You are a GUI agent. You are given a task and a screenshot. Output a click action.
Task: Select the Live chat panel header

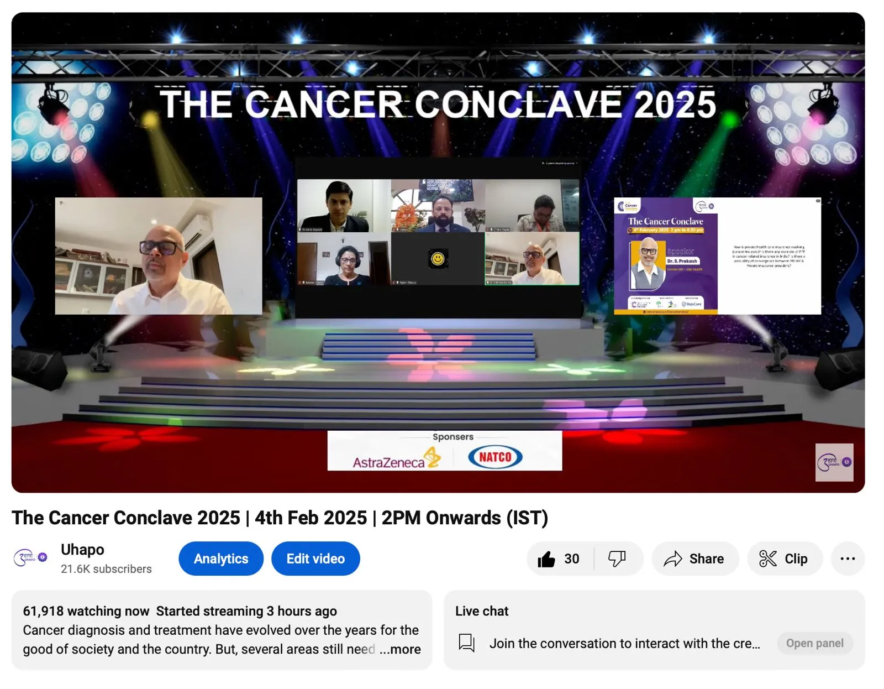pos(481,611)
